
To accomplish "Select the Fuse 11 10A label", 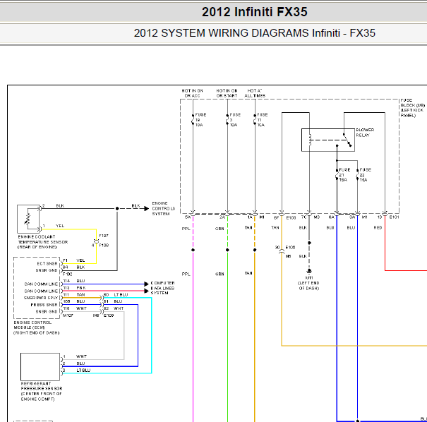I will click(x=263, y=120).
